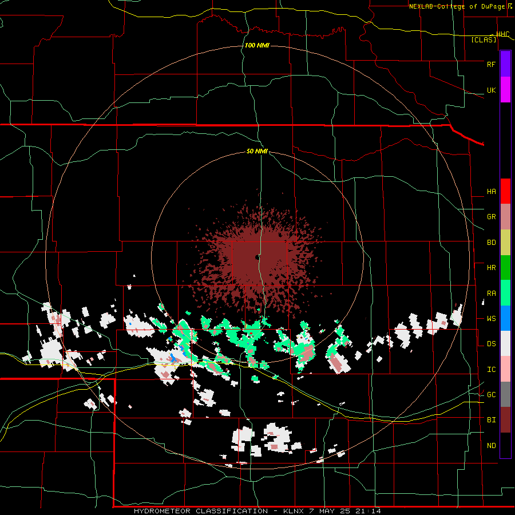Click the GR dusty pink legend swatch

pos(505,217)
